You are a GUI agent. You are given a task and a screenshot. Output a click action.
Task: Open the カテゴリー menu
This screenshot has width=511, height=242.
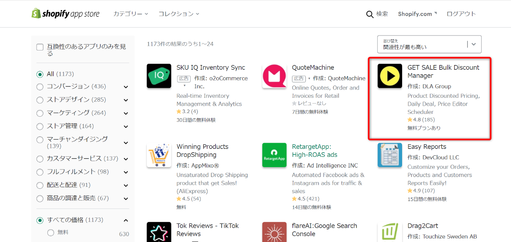click(x=131, y=14)
